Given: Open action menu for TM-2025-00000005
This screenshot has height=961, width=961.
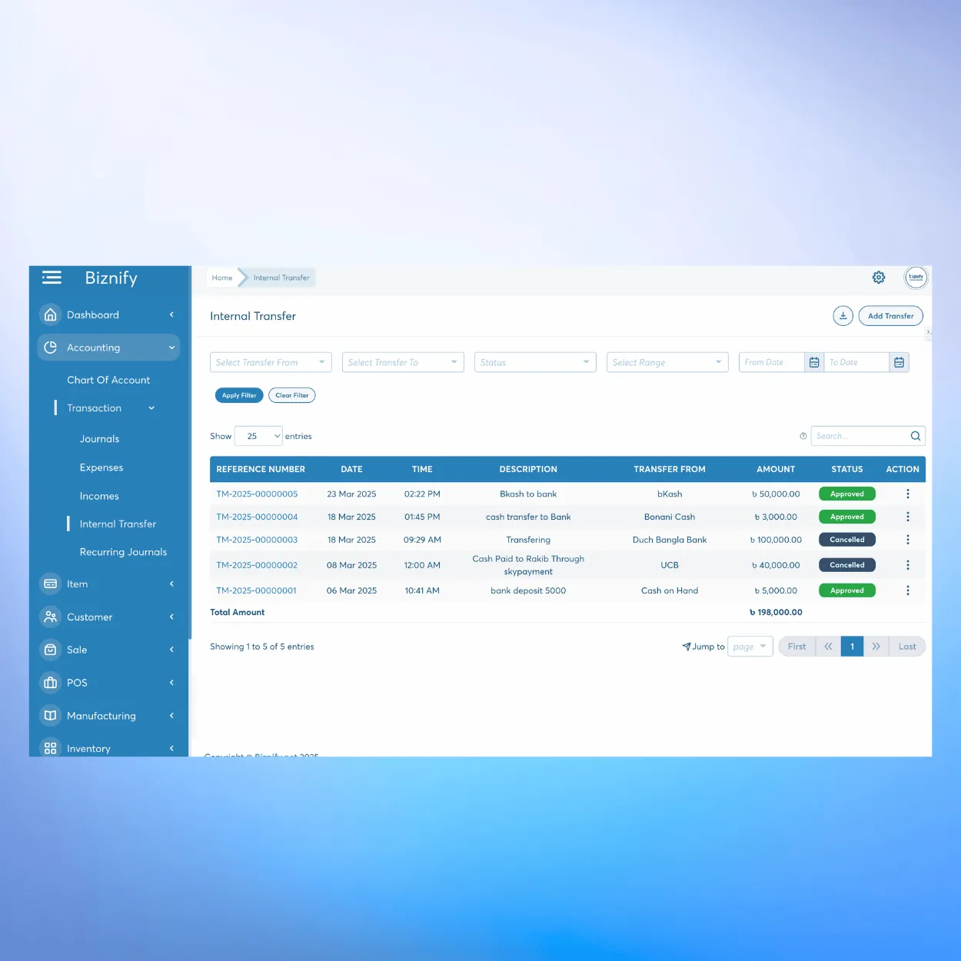Looking at the screenshot, I should [x=907, y=494].
